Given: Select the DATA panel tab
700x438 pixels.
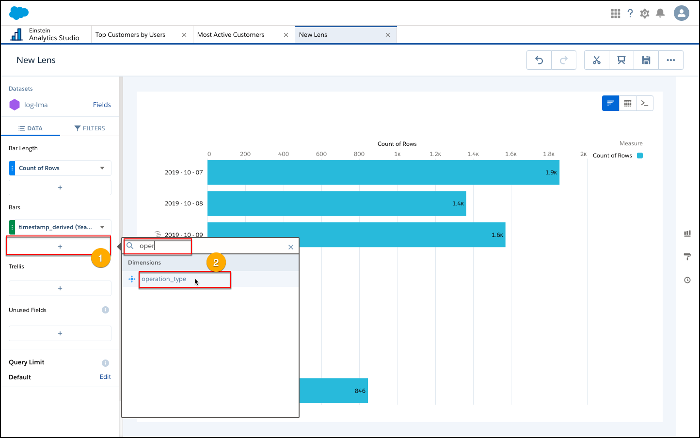Looking at the screenshot, I should tap(31, 128).
